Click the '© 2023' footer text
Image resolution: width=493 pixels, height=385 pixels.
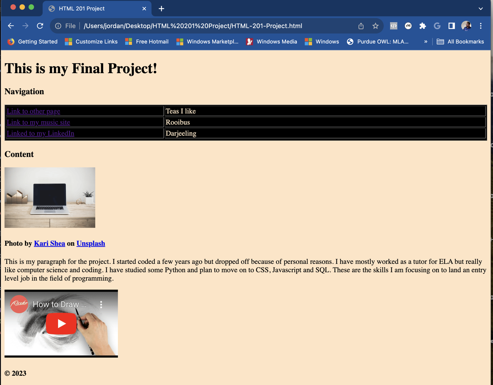pyautogui.click(x=15, y=373)
